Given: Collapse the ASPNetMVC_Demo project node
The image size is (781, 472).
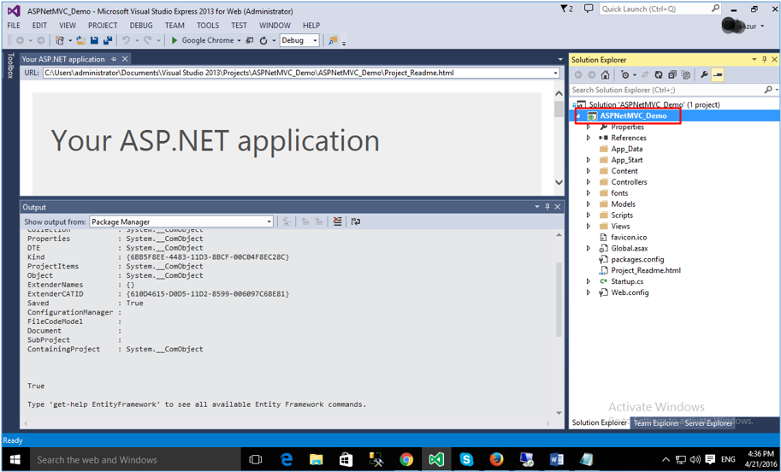Looking at the screenshot, I should [578, 116].
